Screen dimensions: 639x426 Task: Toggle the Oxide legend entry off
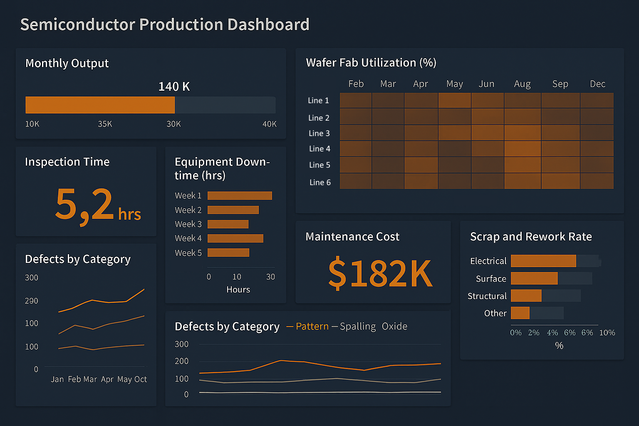[x=394, y=326]
